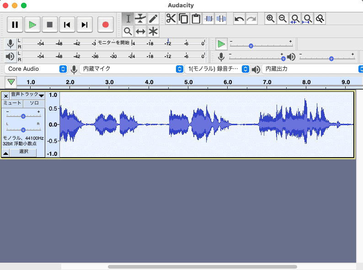
Task: Click the recording meter microphone icon
Action: tap(11, 44)
